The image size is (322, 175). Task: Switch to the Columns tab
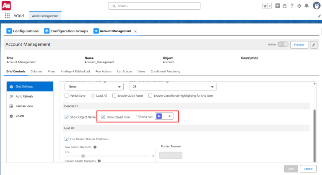point(36,72)
